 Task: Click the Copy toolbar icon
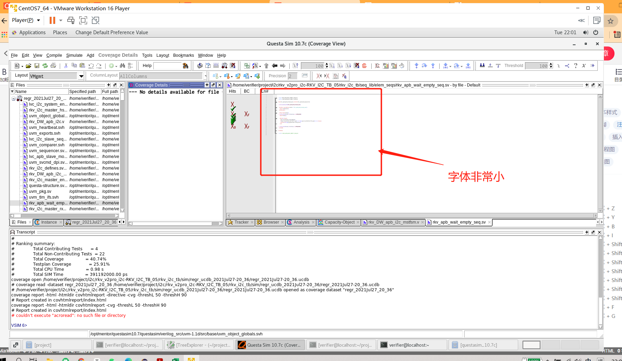74,66
